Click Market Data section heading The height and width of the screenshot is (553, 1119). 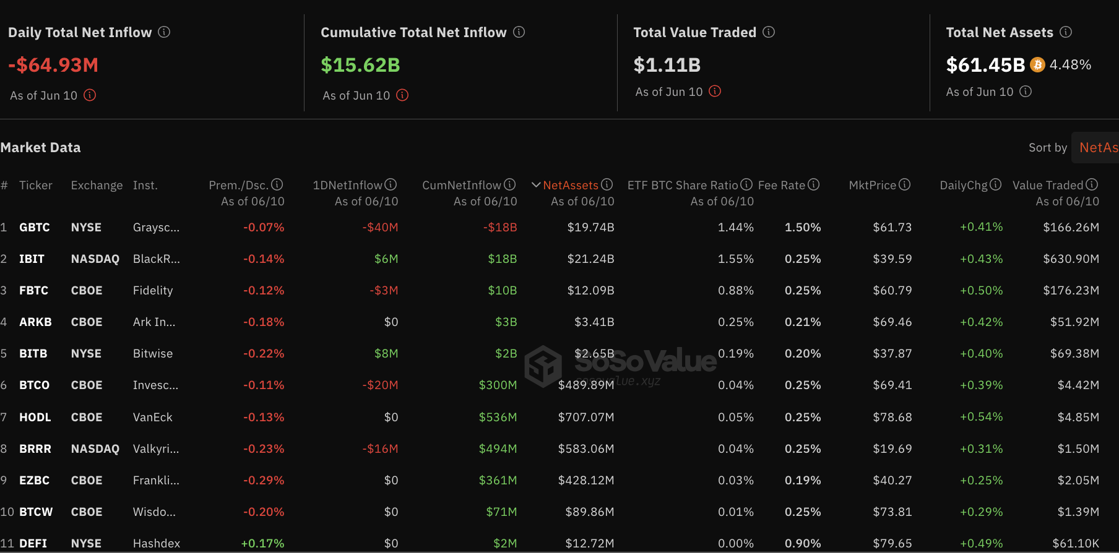[40, 147]
